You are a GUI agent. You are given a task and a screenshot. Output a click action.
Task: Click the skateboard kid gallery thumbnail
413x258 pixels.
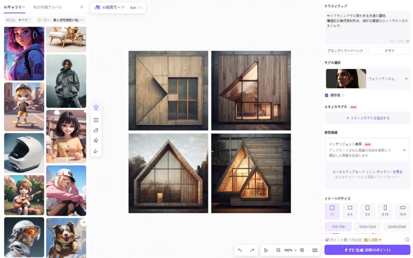24,107
